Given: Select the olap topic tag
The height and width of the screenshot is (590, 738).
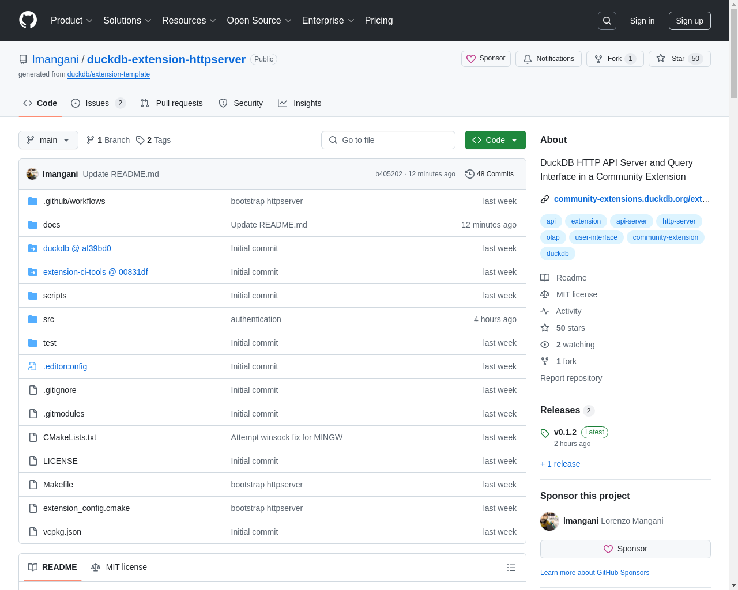Looking at the screenshot, I should pyautogui.click(x=553, y=237).
